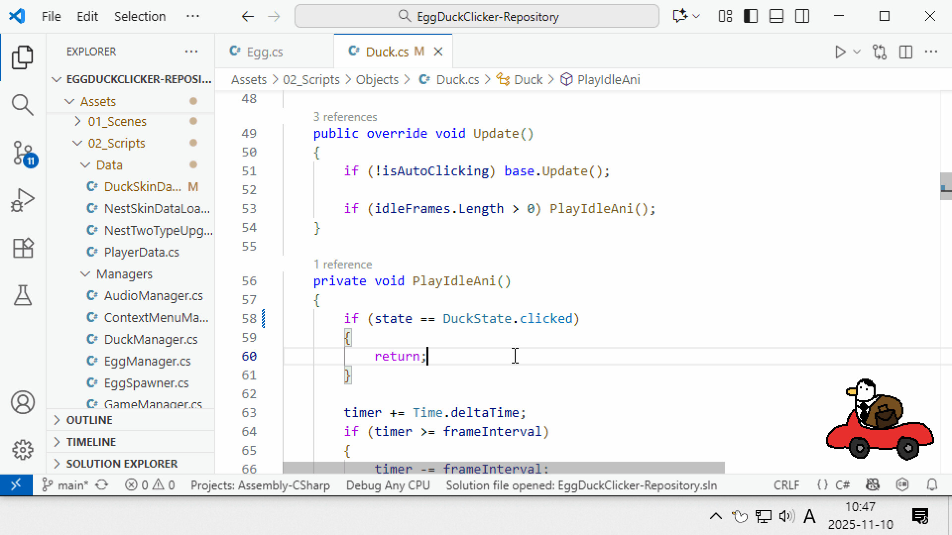Open Manage settings gear in activity bar
This screenshot has height=535, width=952.
pyautogui.click(x=22, y=450)
